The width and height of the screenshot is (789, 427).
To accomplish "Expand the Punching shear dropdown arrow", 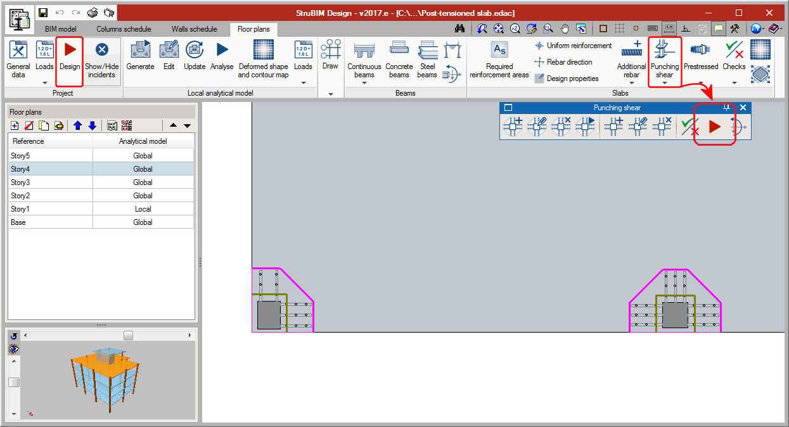I will tap(665, 83).
